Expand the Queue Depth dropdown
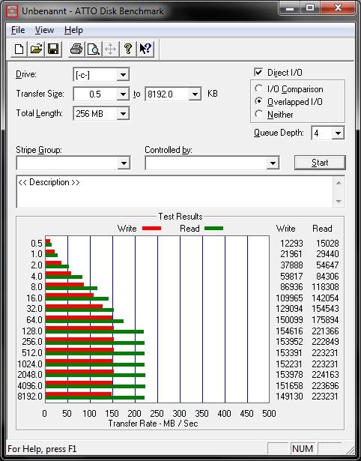Viewport: 361px width, 461px height. point(338,133)
